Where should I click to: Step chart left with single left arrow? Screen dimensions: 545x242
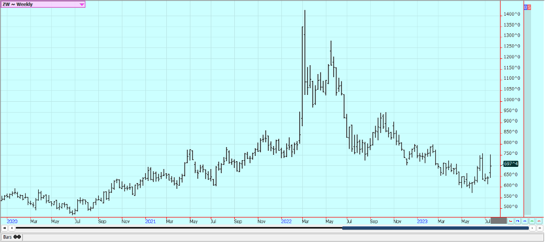point(12,228)
